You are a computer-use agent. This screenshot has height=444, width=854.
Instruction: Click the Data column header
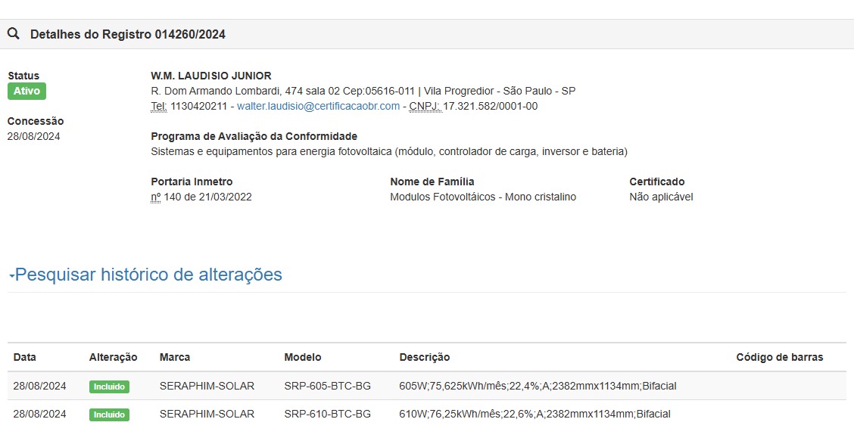click(x=24, y=357)
